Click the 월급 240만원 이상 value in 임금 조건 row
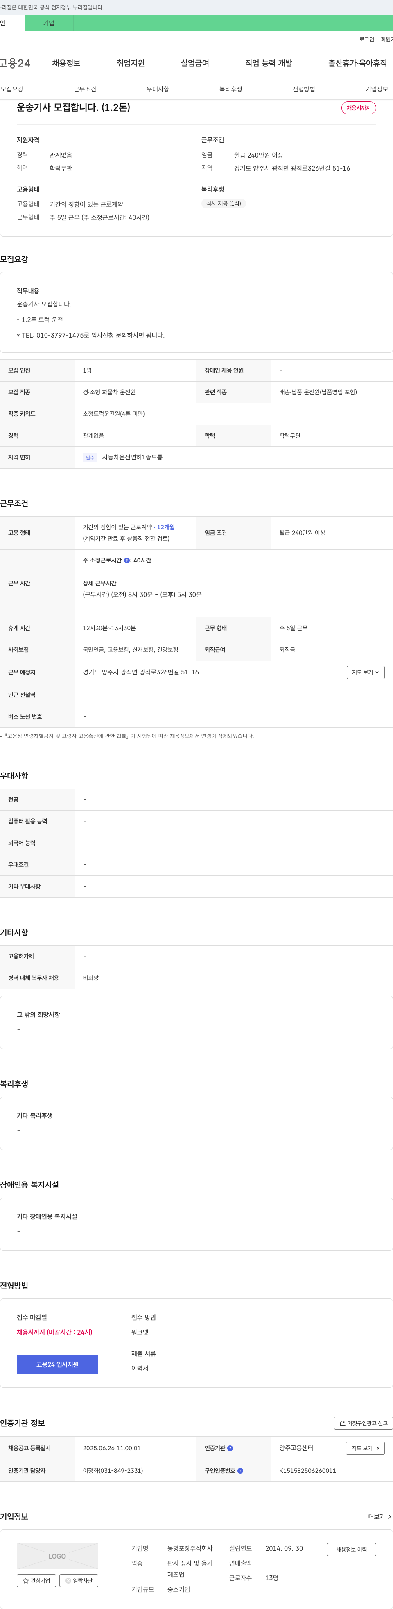 pyautogui.click(x=302, y=533)
